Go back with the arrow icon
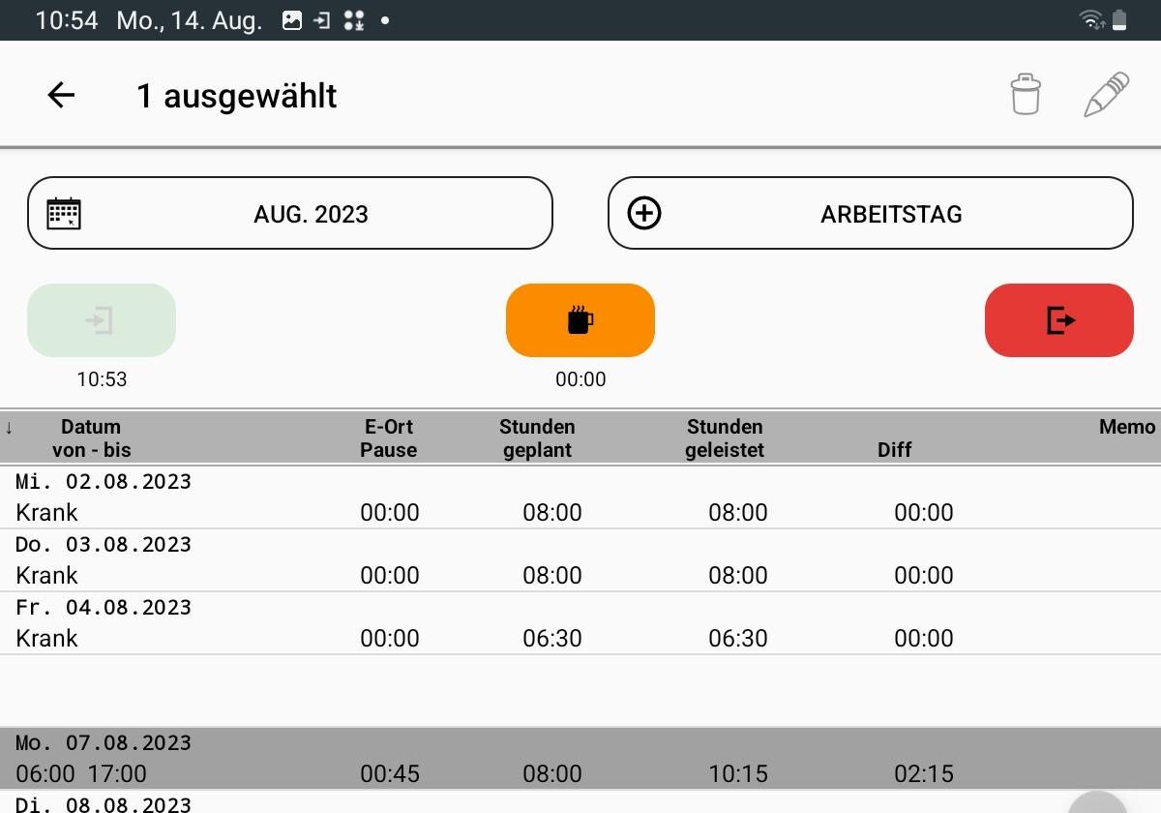 [x=61, y=95]
